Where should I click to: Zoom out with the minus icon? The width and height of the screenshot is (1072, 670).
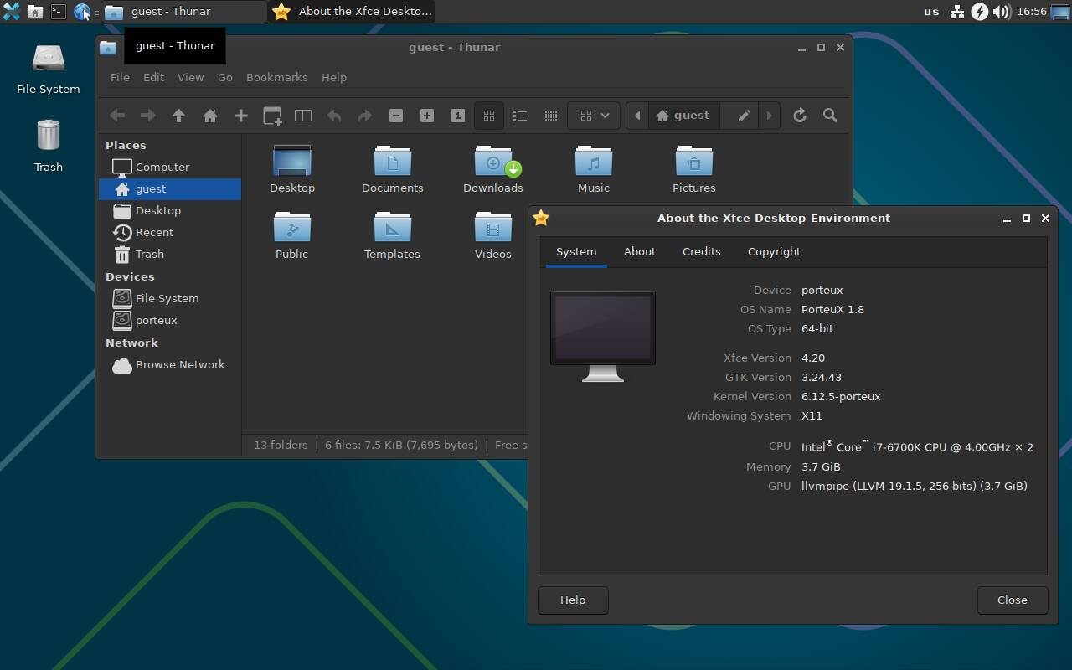click(396, 116)
